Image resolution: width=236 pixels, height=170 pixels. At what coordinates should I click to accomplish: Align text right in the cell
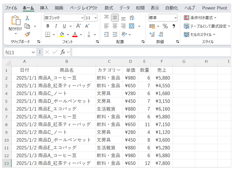123,26
